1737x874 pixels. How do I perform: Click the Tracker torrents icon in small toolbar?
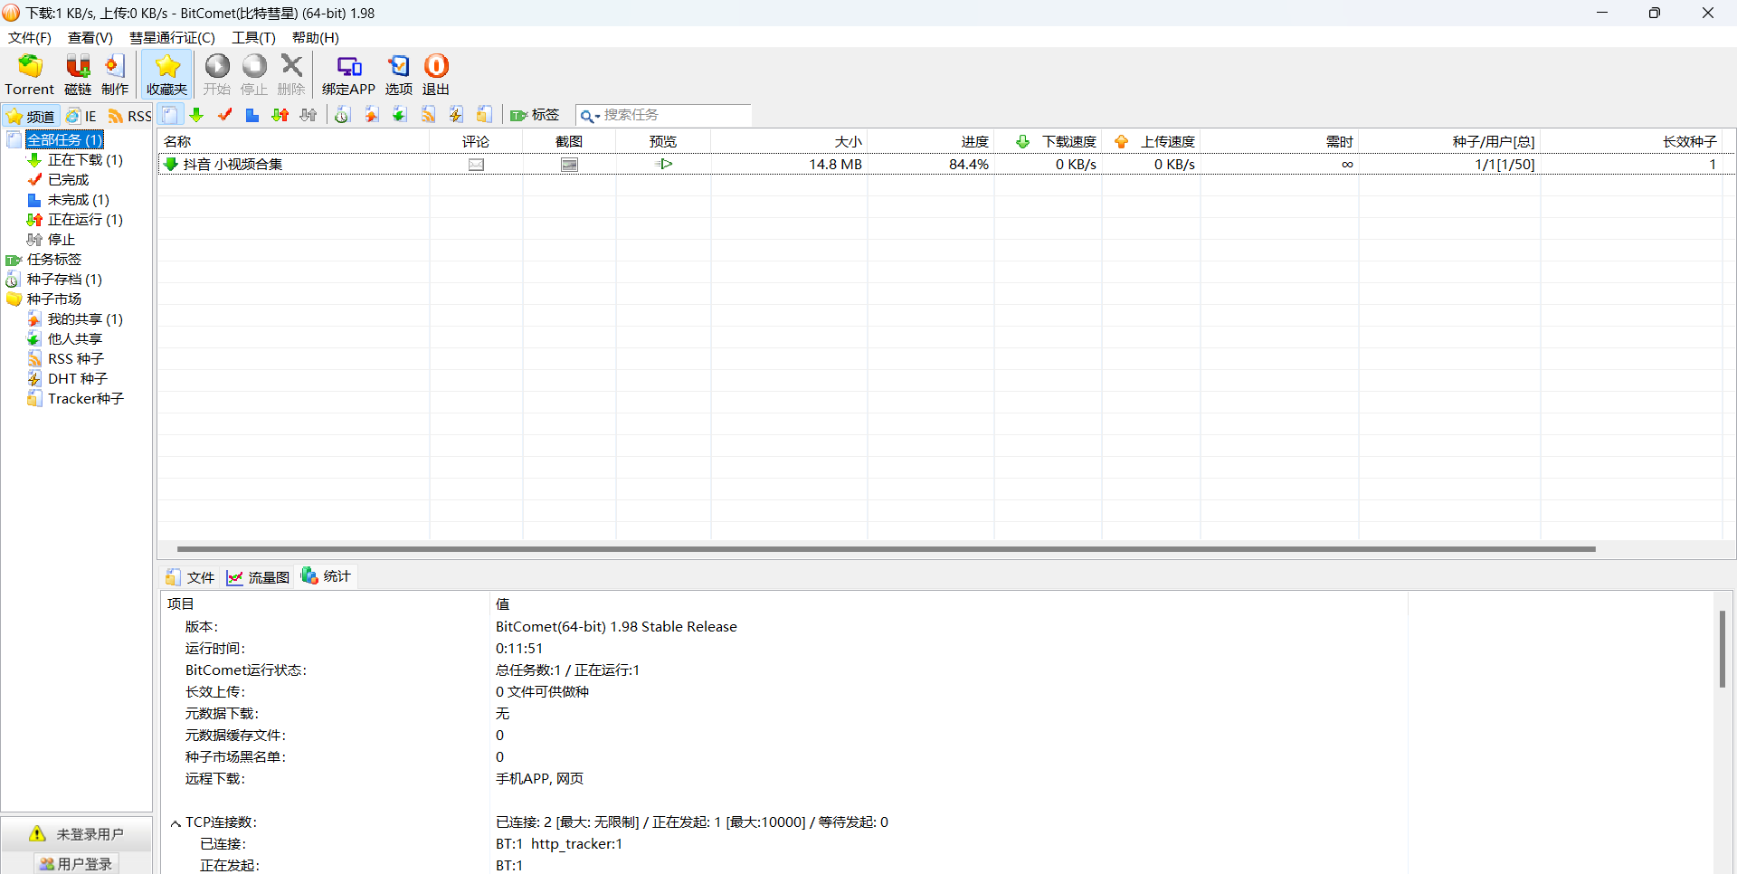pyautogui.click(x=485, y=115)
